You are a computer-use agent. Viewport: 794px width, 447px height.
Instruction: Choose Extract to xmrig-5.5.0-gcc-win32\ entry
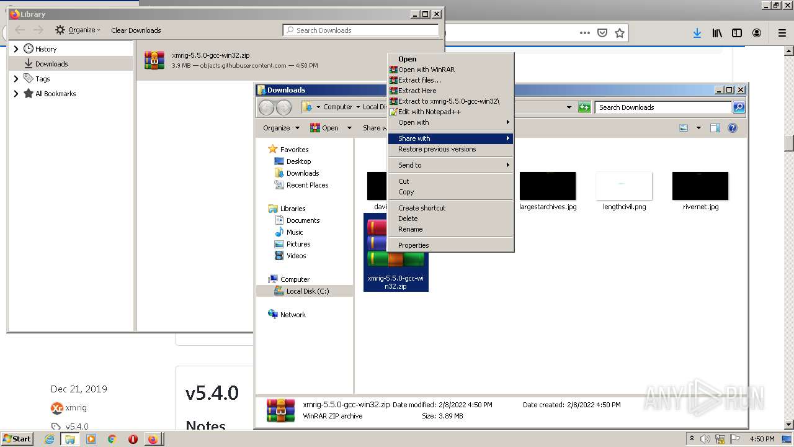[450, 101]
